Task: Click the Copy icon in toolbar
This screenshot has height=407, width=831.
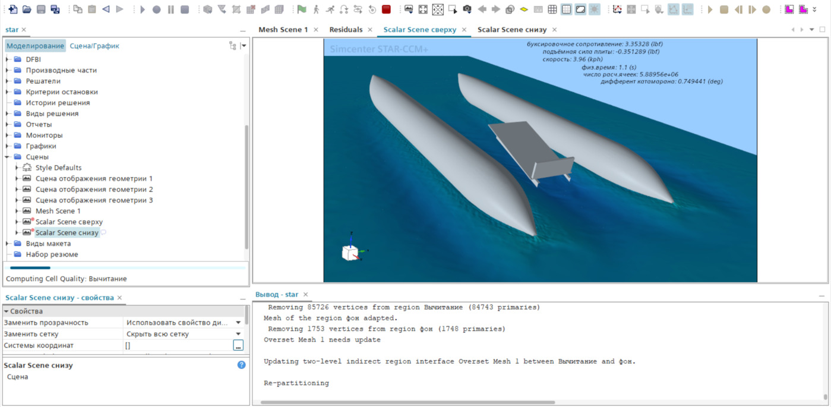Action: click(78, 10)
